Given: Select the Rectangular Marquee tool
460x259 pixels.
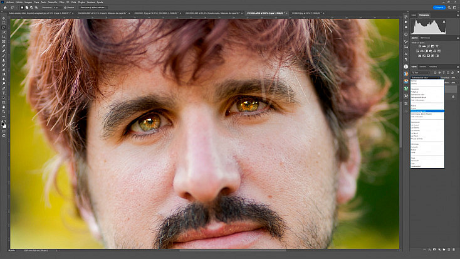Looking at the screenshot, I should pos(4,23).
